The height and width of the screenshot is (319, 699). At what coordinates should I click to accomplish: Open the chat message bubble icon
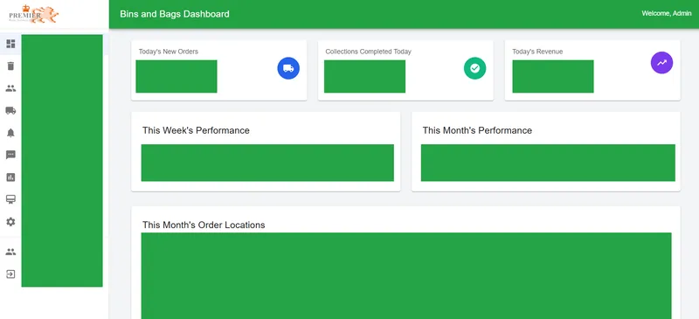(x=10, y=155)
